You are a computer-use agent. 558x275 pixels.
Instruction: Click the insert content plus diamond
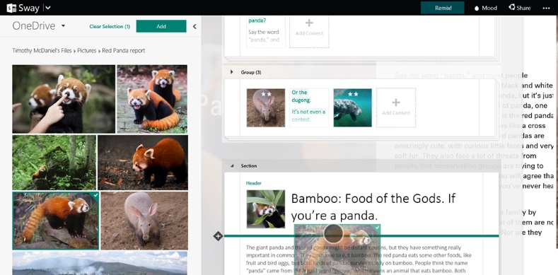(218, 235)
